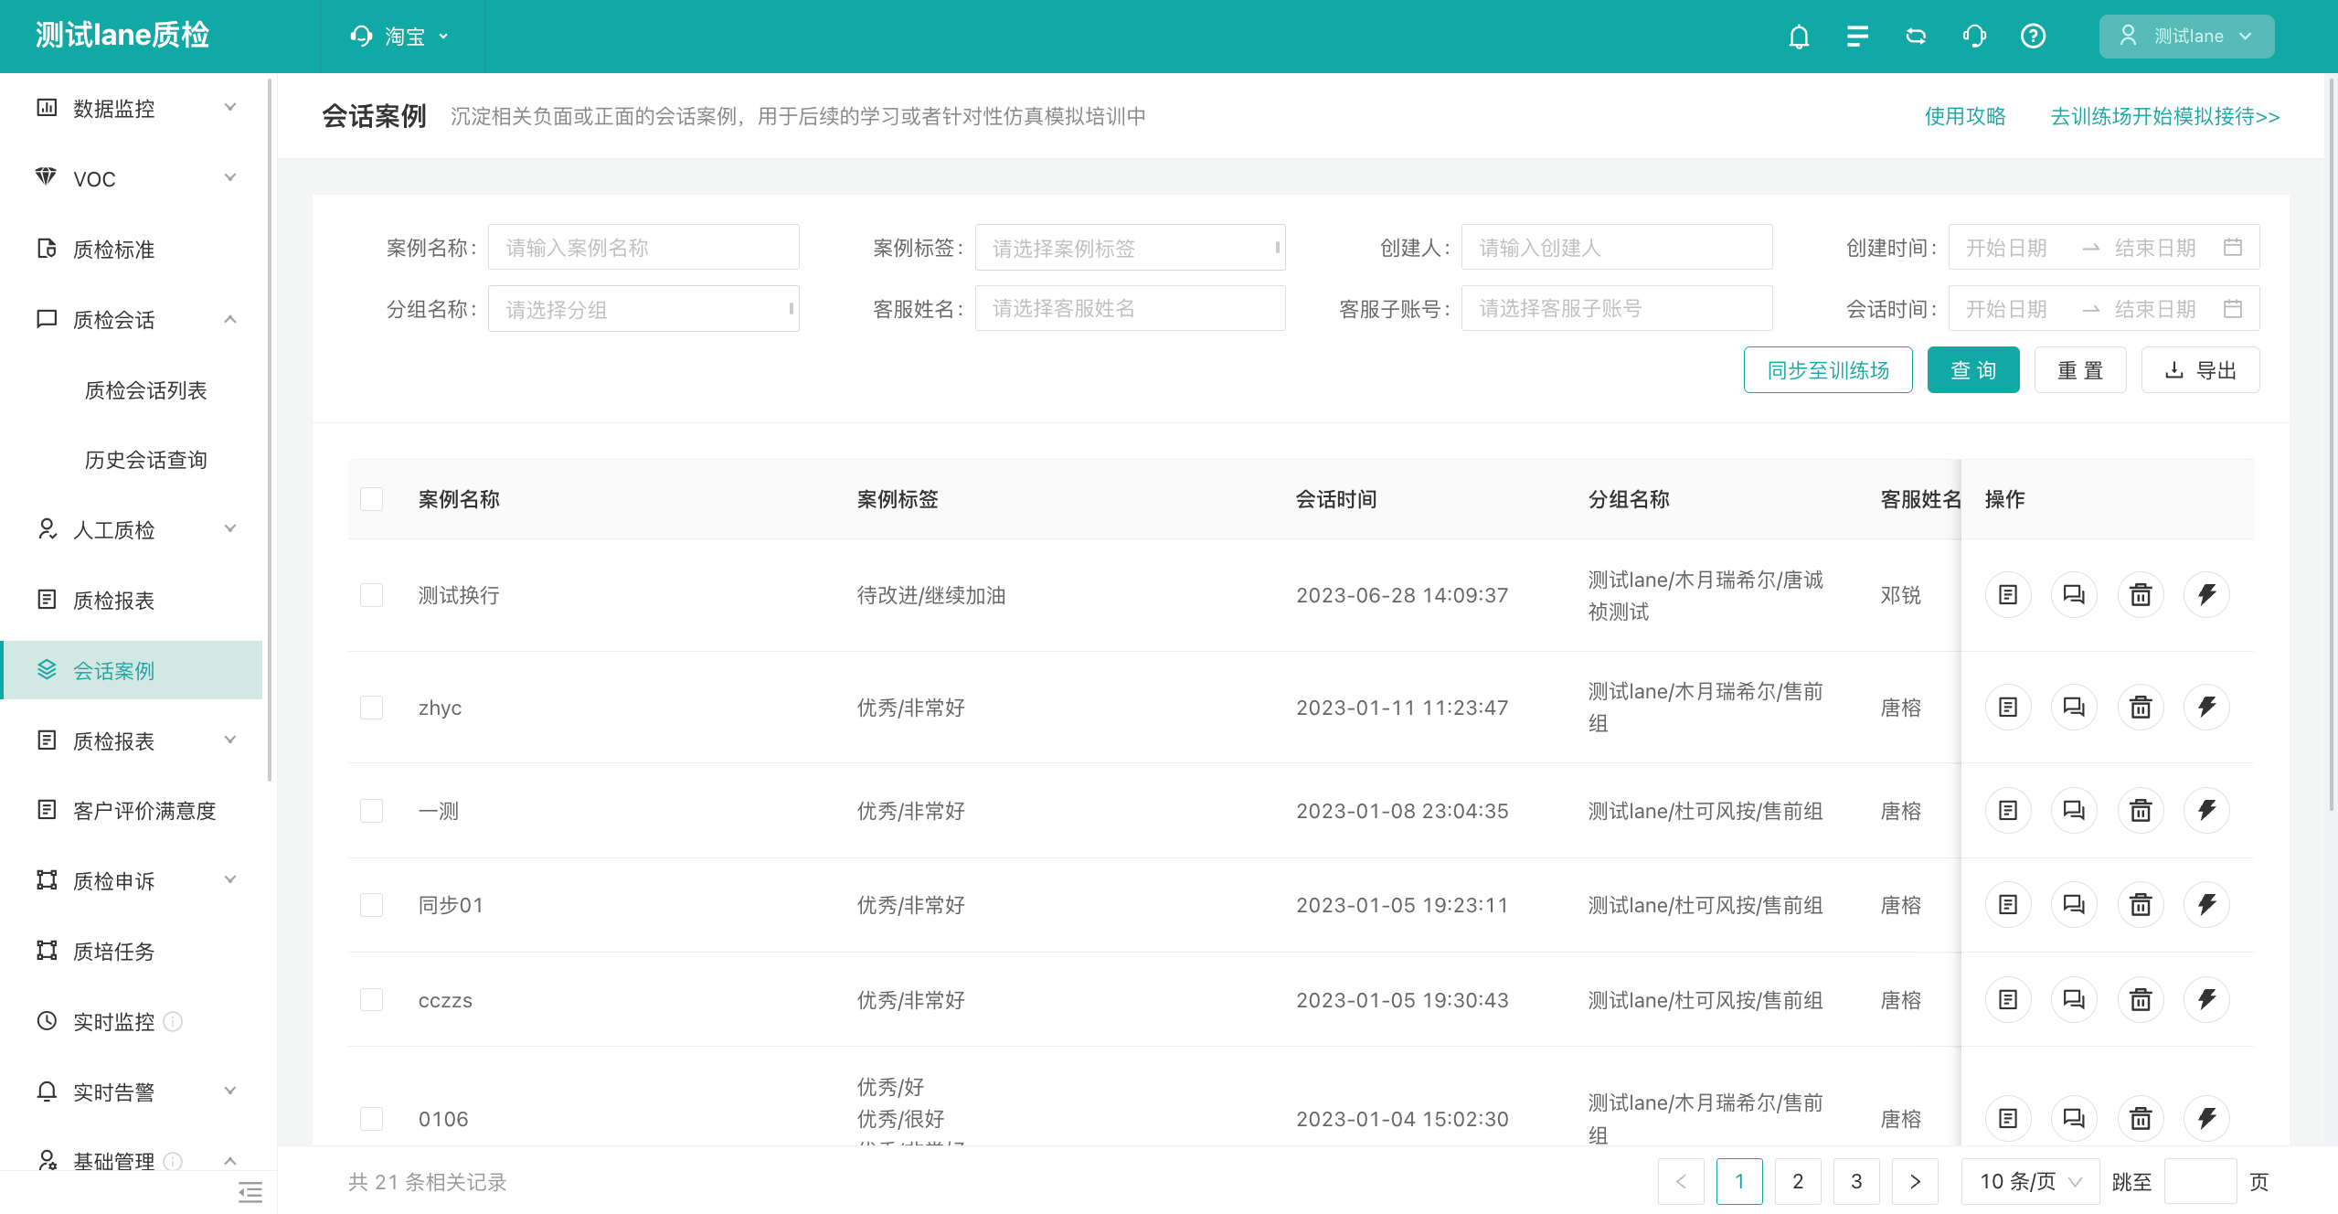Focus the 客服姓名 select field
Viewport: 2338px width, 1214px height.
(x=1130, y=309)
